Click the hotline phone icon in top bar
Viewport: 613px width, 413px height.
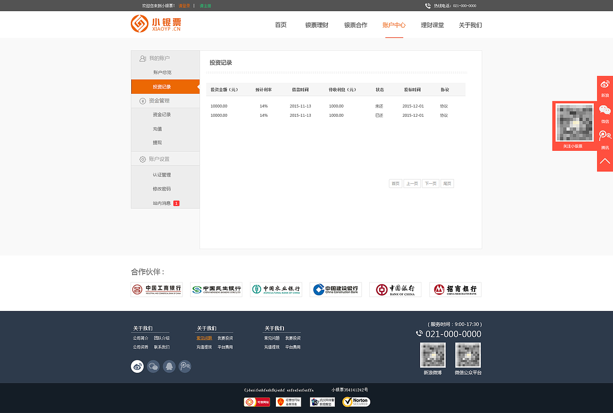click(428, 6)
